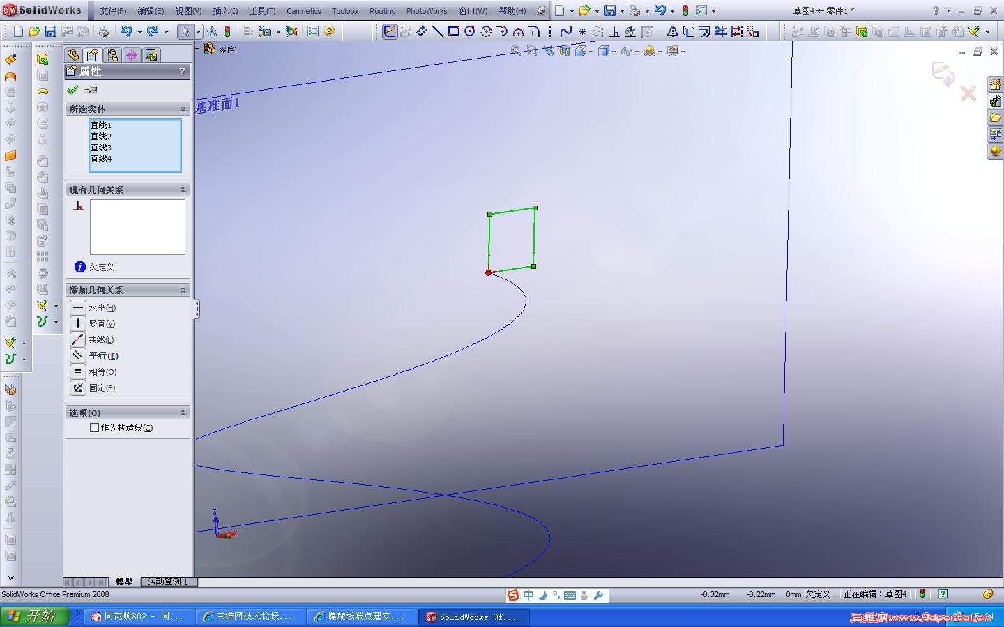Screen dimensions: 1004x627
Task: Select the Spline sketch tool
Action: [565, 31]
